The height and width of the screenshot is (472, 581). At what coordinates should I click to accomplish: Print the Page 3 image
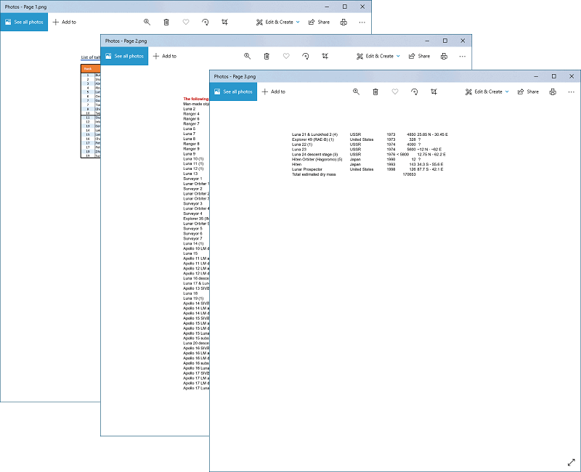553,91
